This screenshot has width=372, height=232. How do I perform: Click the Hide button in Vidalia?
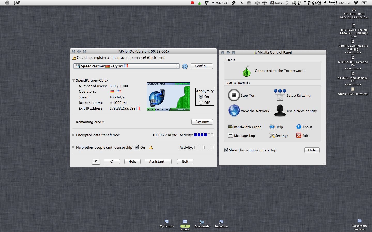312,150
